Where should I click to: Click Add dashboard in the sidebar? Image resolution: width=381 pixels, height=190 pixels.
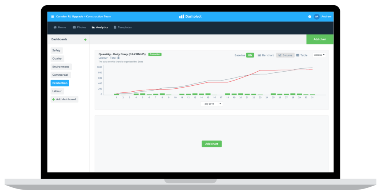[x=64, y=99]
